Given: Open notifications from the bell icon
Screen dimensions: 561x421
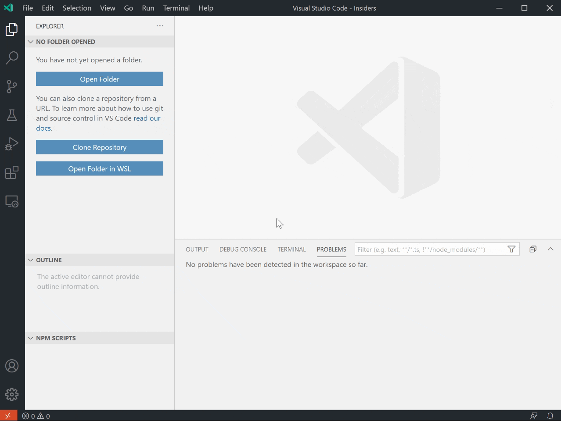Looking at the screenshot, I should [550, 416].
